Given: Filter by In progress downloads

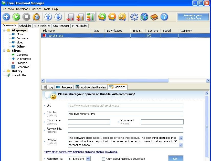Looking at the screenshot, I should (x=24, y=59).
